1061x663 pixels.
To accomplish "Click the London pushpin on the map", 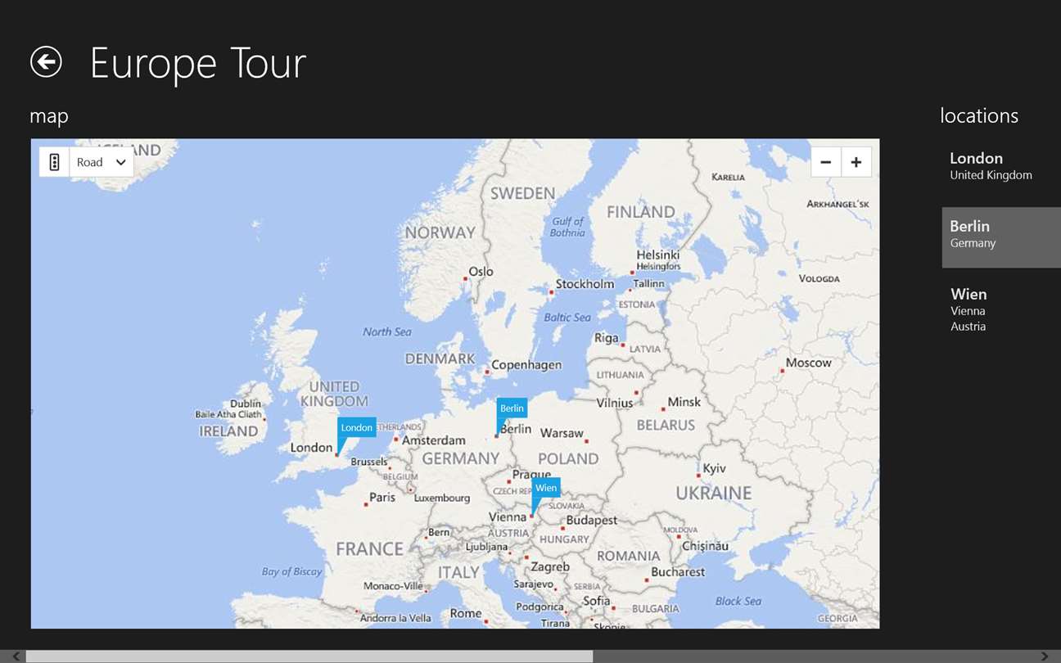I will (x=356, y=428).
